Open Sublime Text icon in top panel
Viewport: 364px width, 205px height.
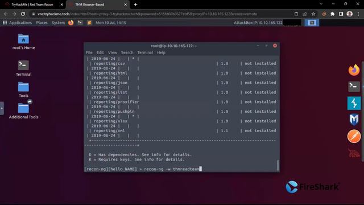[x=89, y=23]
